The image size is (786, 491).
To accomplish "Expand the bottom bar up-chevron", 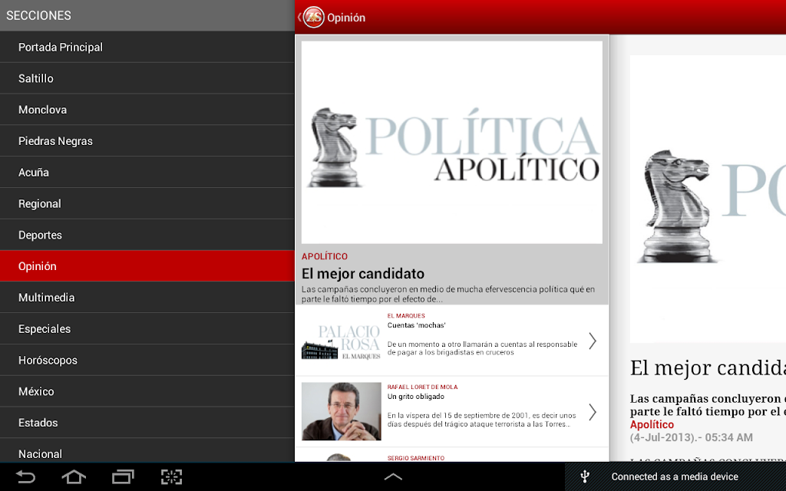I will tap(393, 477).
